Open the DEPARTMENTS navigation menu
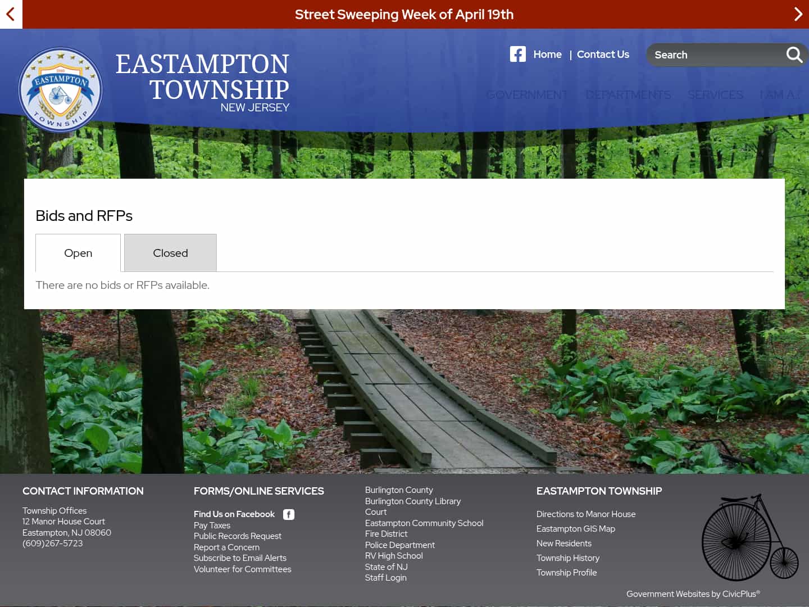The image size is (809, 607). [628, 94]
